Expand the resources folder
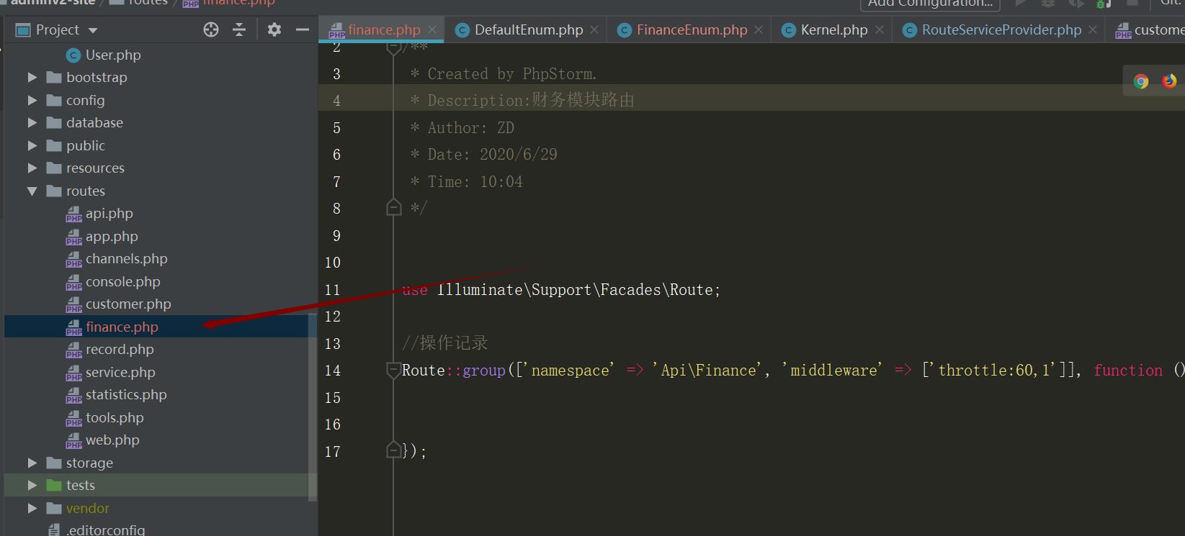The width and height of the screenshot is (1185, 536). (32, 168)
